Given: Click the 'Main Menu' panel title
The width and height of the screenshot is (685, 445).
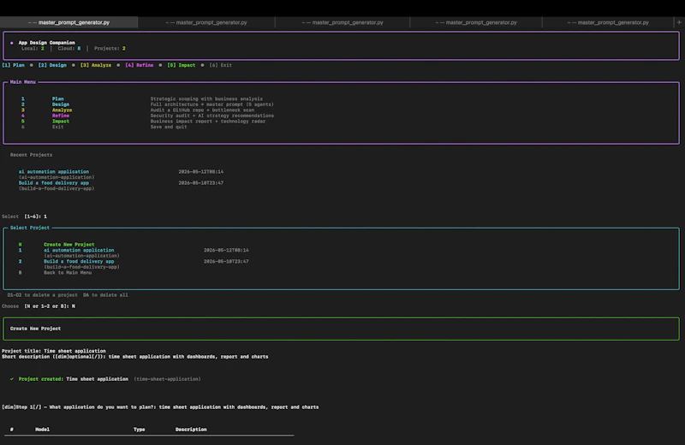Looking at the screenshot, I should [x=23, y=82].
